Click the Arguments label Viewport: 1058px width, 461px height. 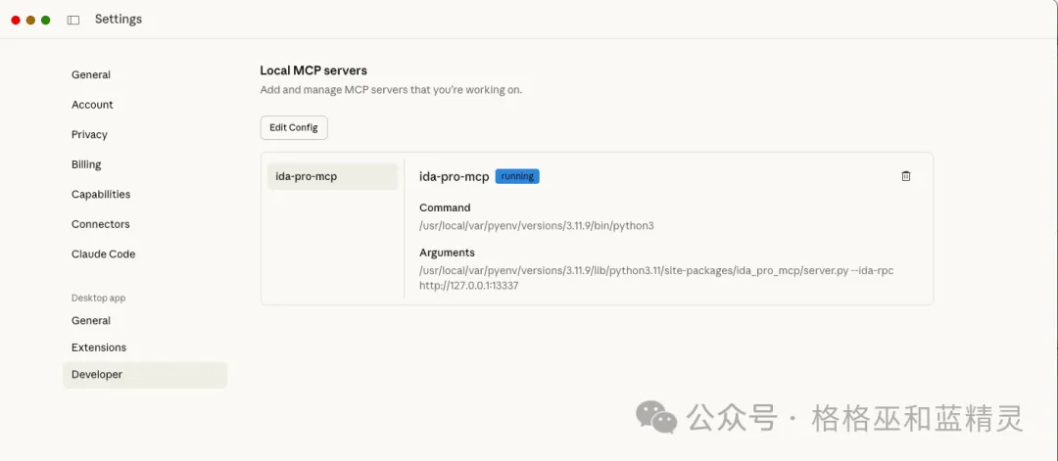coord(447,253)
